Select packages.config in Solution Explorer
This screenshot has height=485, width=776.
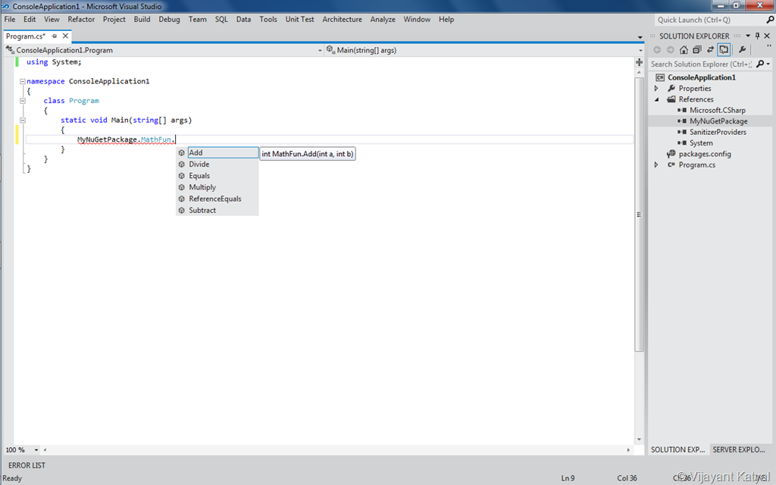pos(705,154)
